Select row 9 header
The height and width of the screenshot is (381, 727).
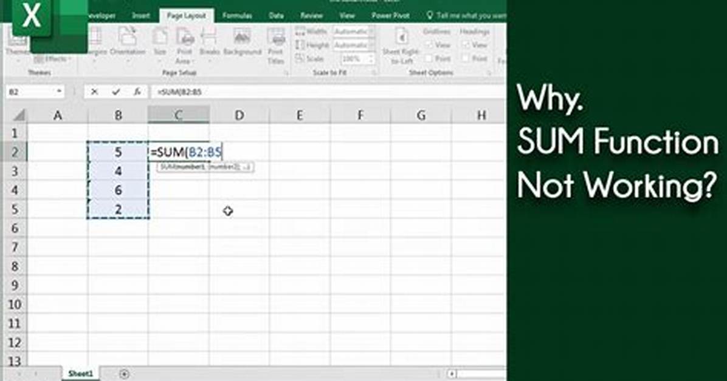pos(15,285)
